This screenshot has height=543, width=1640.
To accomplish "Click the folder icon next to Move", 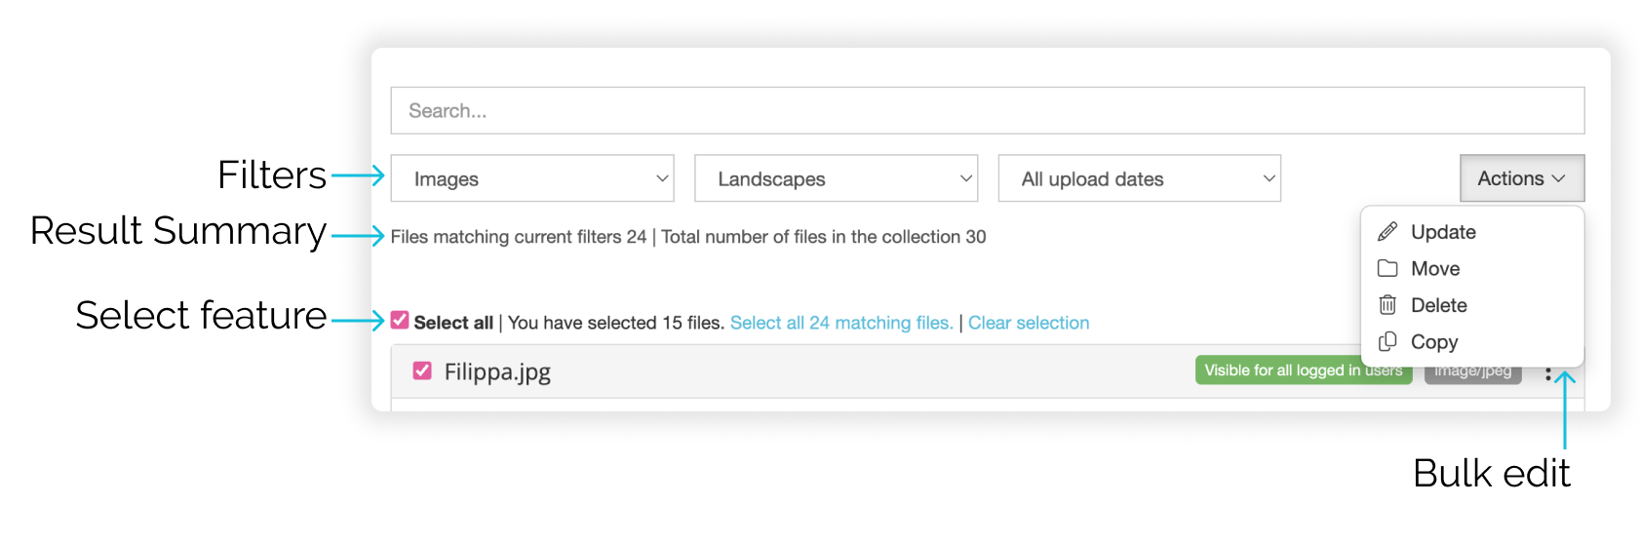I will (1387, 269).
